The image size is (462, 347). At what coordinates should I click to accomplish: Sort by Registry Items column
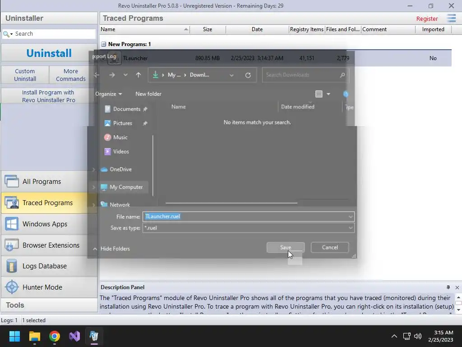pyautogui.click(x=306, y=29)
